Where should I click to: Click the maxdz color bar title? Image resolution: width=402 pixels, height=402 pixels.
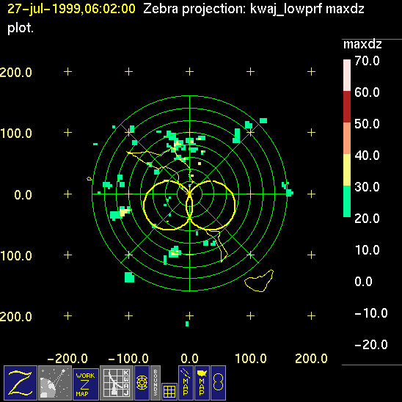coord(362,44)
